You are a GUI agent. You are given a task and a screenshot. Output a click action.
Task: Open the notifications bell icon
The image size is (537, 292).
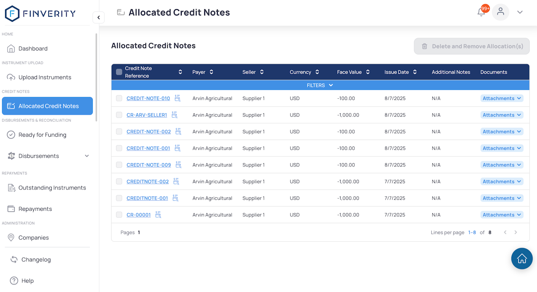[481, 12]
